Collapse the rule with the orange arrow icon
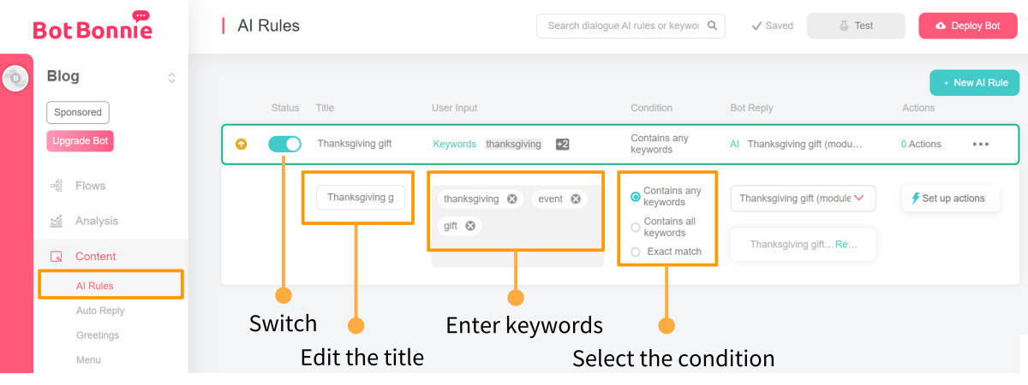This screenshot has height=385, width=1028. pyautogui.click(x=241, y=144)
